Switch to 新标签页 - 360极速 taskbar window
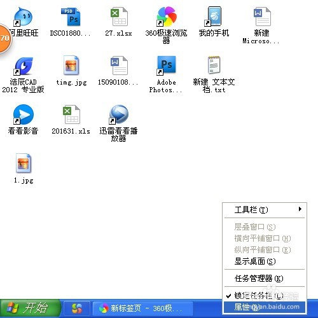The image size is (318, 318). [x=142, y=308]
